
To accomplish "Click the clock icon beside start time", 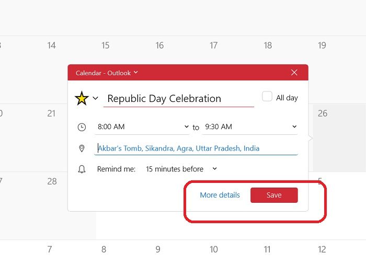I will pyautogui.click(x=82, y=127).
